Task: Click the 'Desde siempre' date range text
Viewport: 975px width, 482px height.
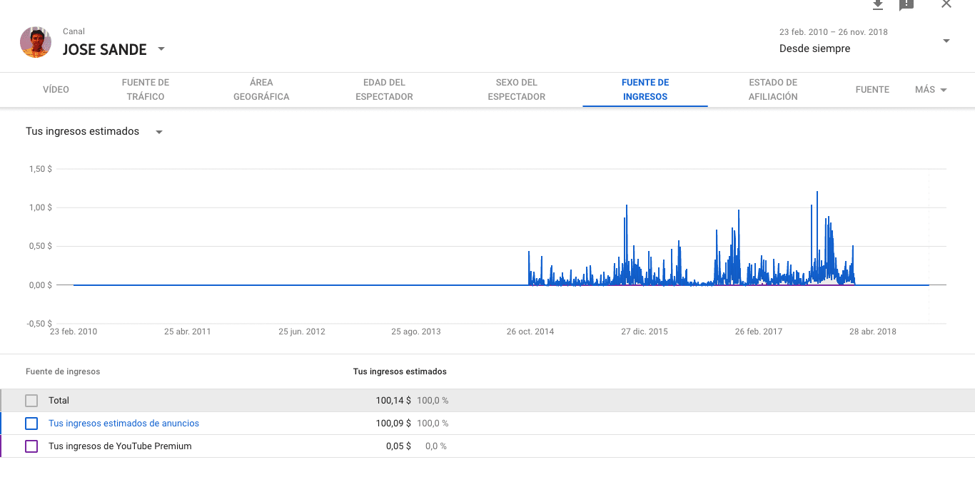Action: (814, 48)
